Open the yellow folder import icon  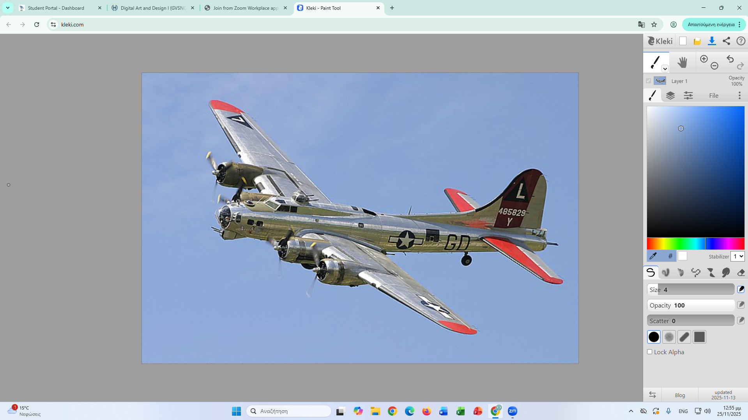pos(697,41)
